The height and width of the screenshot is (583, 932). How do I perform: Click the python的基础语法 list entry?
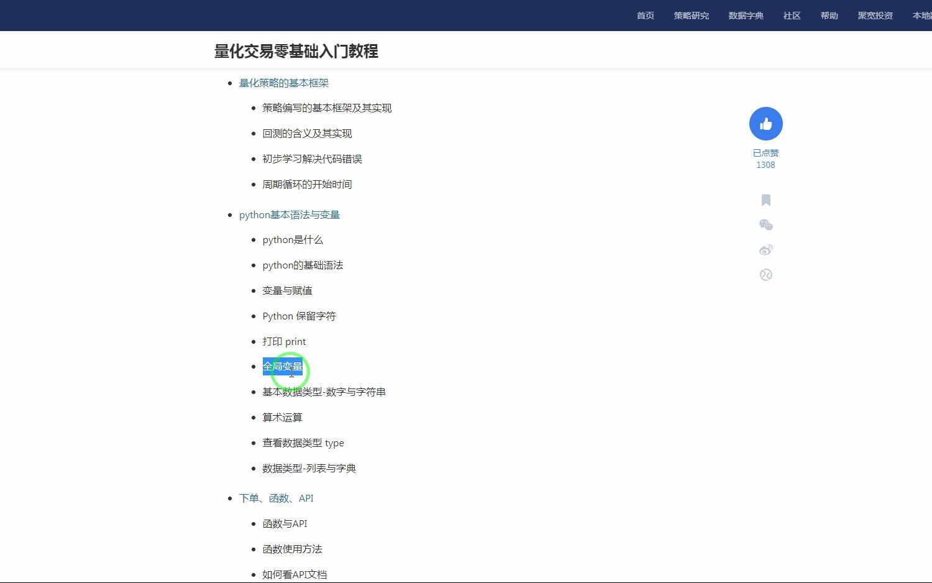tap(303, 265)
